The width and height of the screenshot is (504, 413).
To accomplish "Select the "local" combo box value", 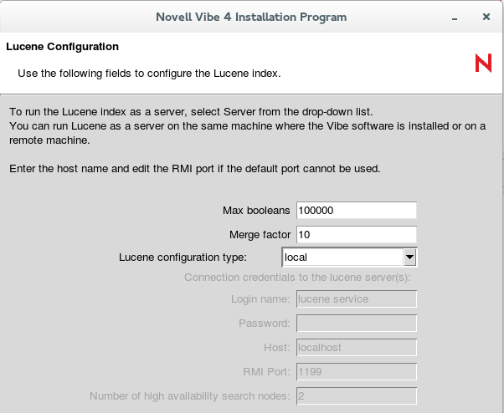I will (342, 257).
